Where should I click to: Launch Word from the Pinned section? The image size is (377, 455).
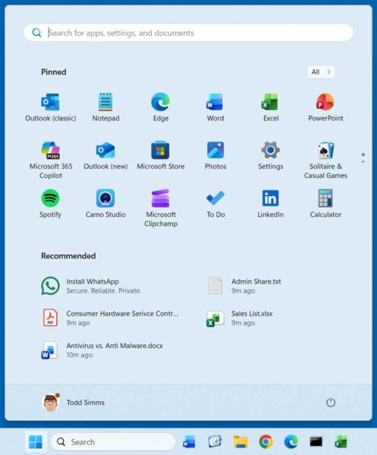pyautogui.click(x=215, y=108)
